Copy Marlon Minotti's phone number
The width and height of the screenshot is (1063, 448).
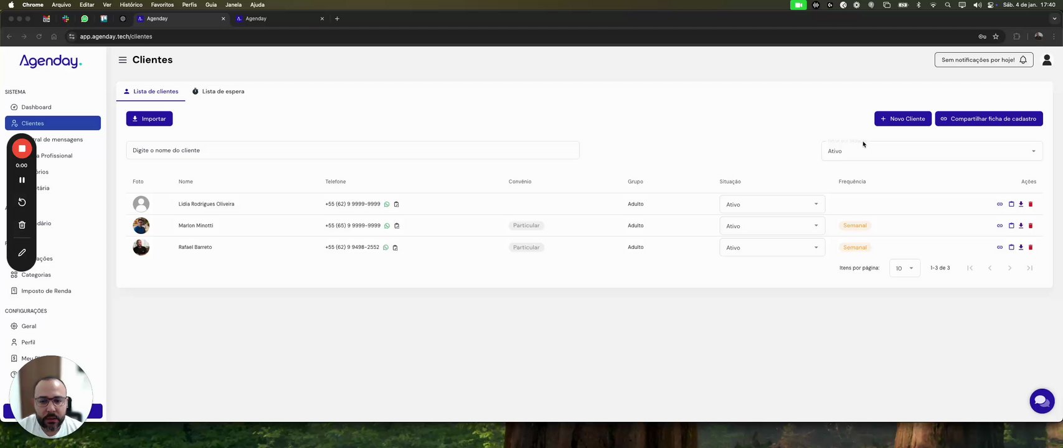(397, 226)
